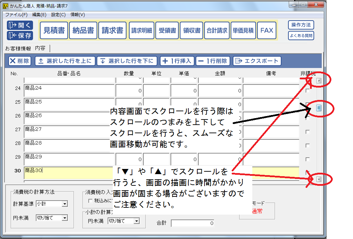Image resolution: width=353 pixels, height=239 pixels.
Task: Click the 金額 field of row 24
Action: [x=220, y=91]
